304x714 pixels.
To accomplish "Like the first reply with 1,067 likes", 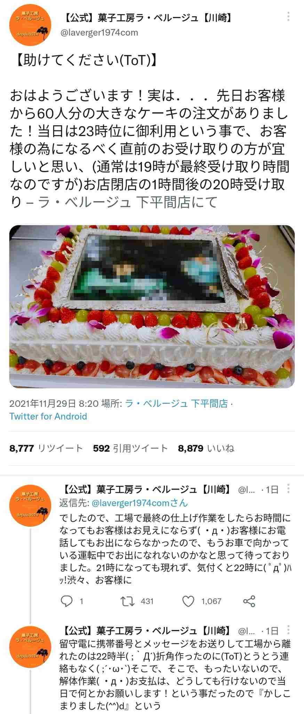I will tap(188, 601).
